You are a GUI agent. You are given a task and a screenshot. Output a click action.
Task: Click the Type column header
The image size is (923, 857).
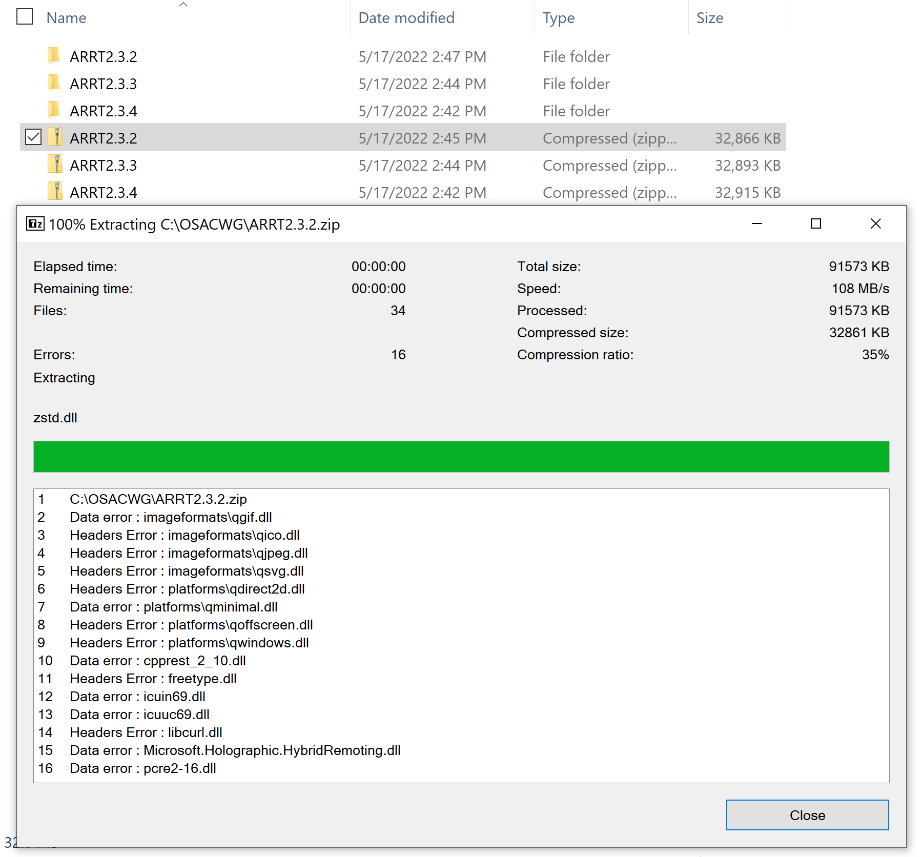click(558, 17)
